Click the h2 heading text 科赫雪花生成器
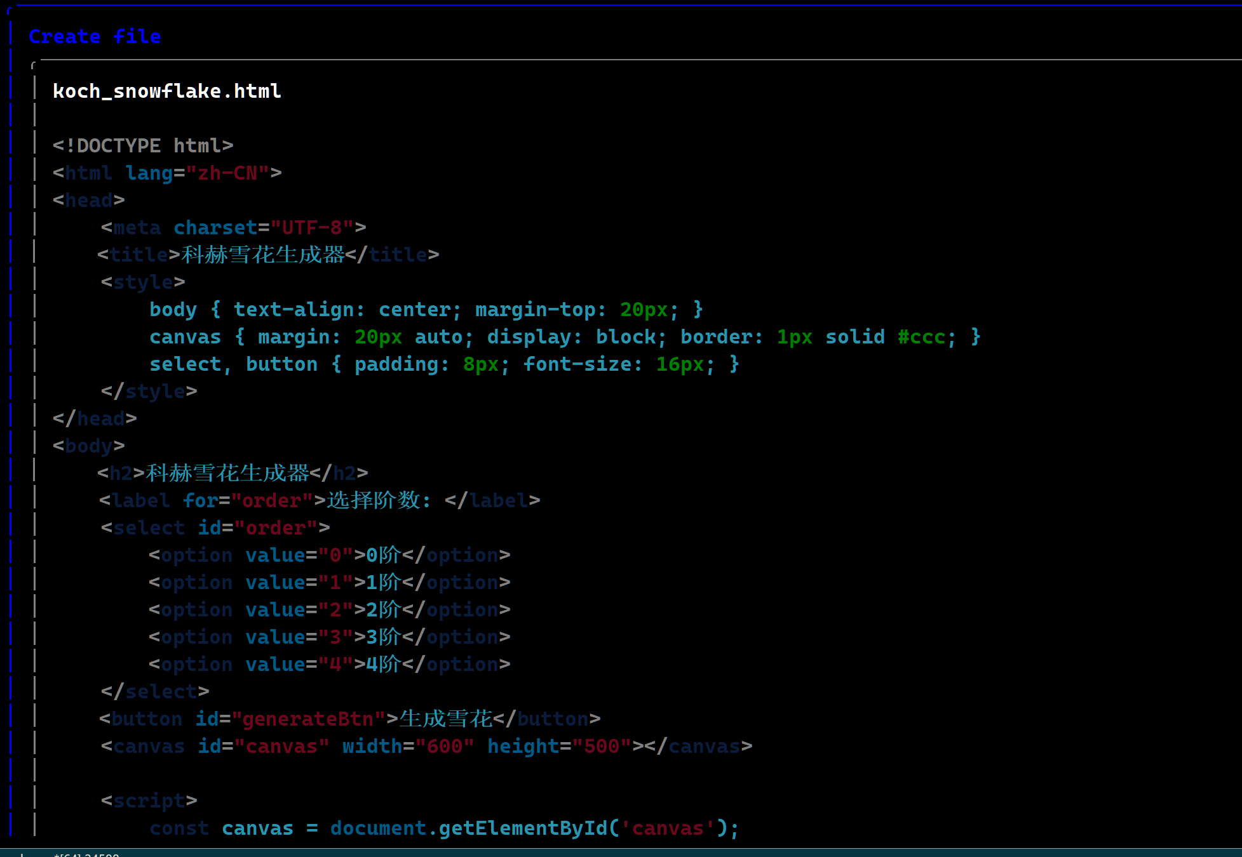Image resolution: width=1242 pixels, height=857 pixels. click(227, 474)
